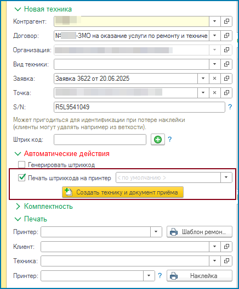239x289 pixels.
Task: Click Создать технику и документ приёма button
Action: pyautogui.click(x=123, y=192)
